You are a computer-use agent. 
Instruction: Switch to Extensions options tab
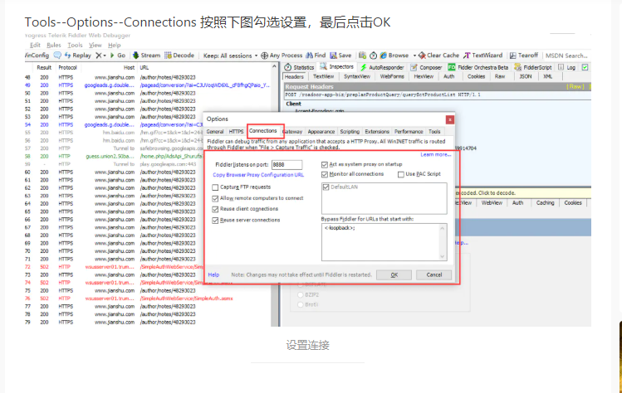(x=377, y=132)
